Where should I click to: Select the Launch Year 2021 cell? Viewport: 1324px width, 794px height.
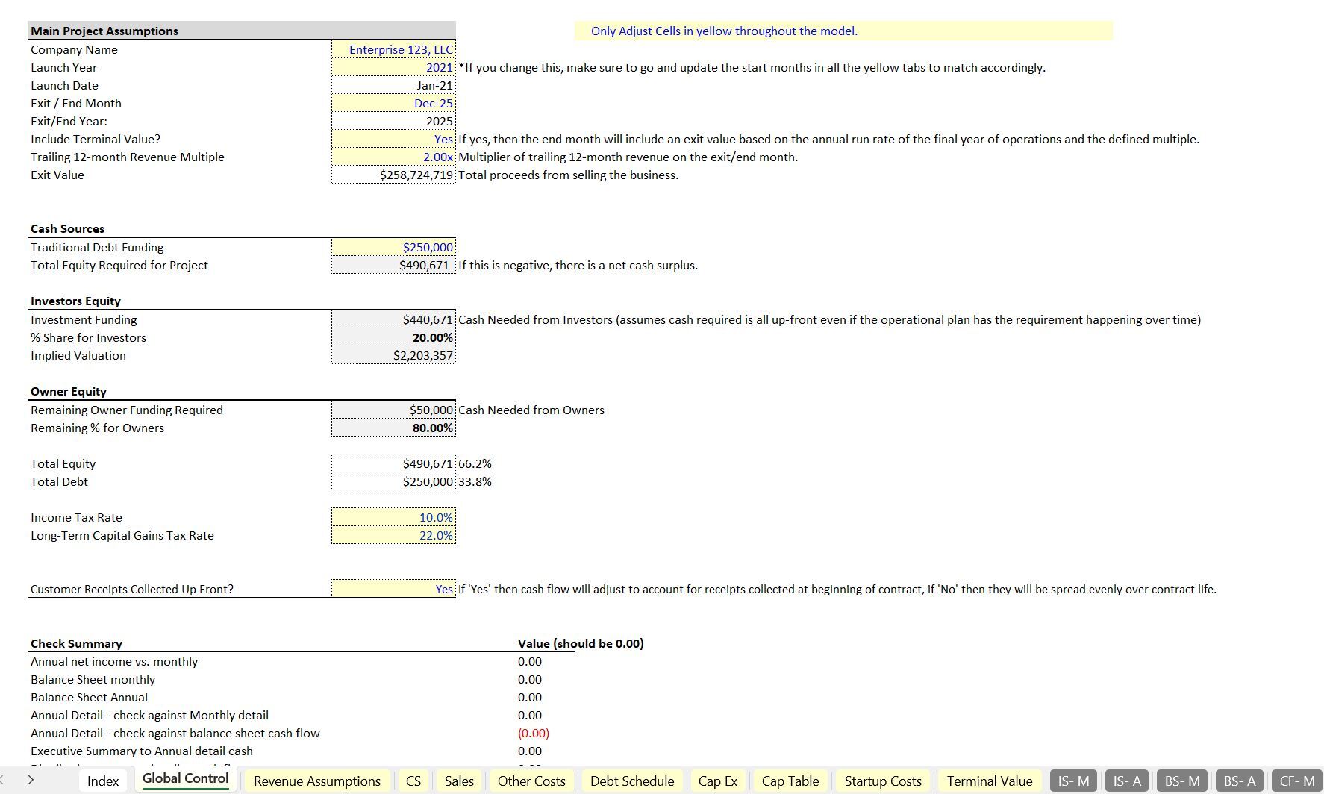(x=393, y=67)
